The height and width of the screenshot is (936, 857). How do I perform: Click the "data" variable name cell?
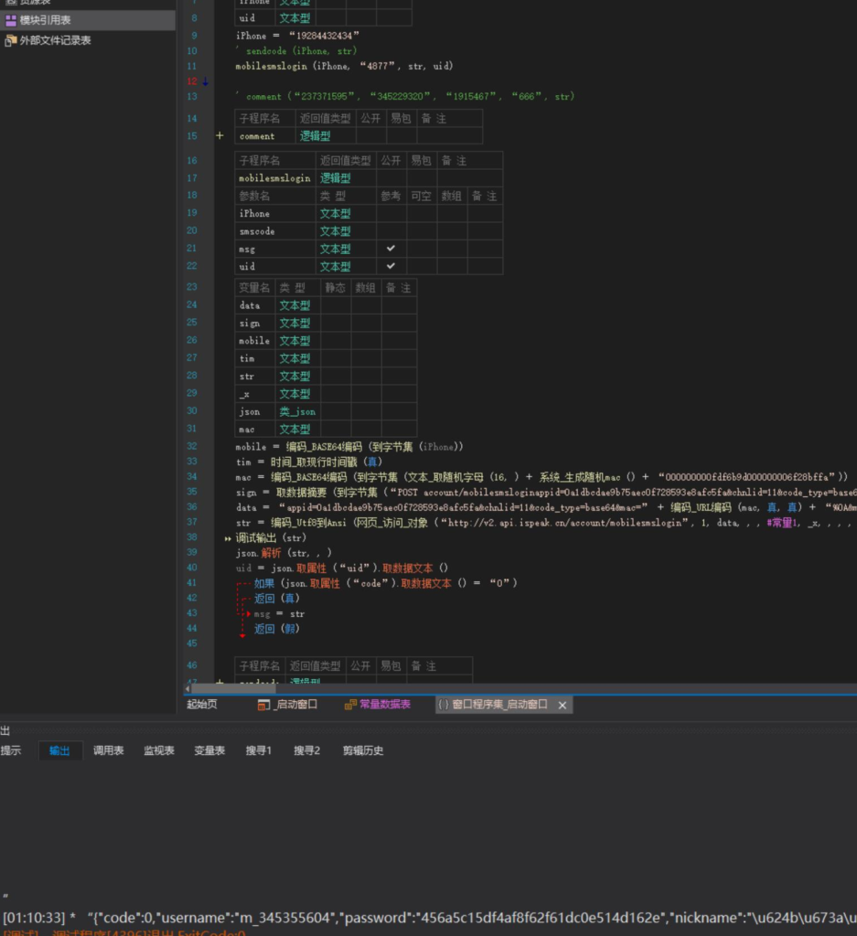click(x=255, y=305)
